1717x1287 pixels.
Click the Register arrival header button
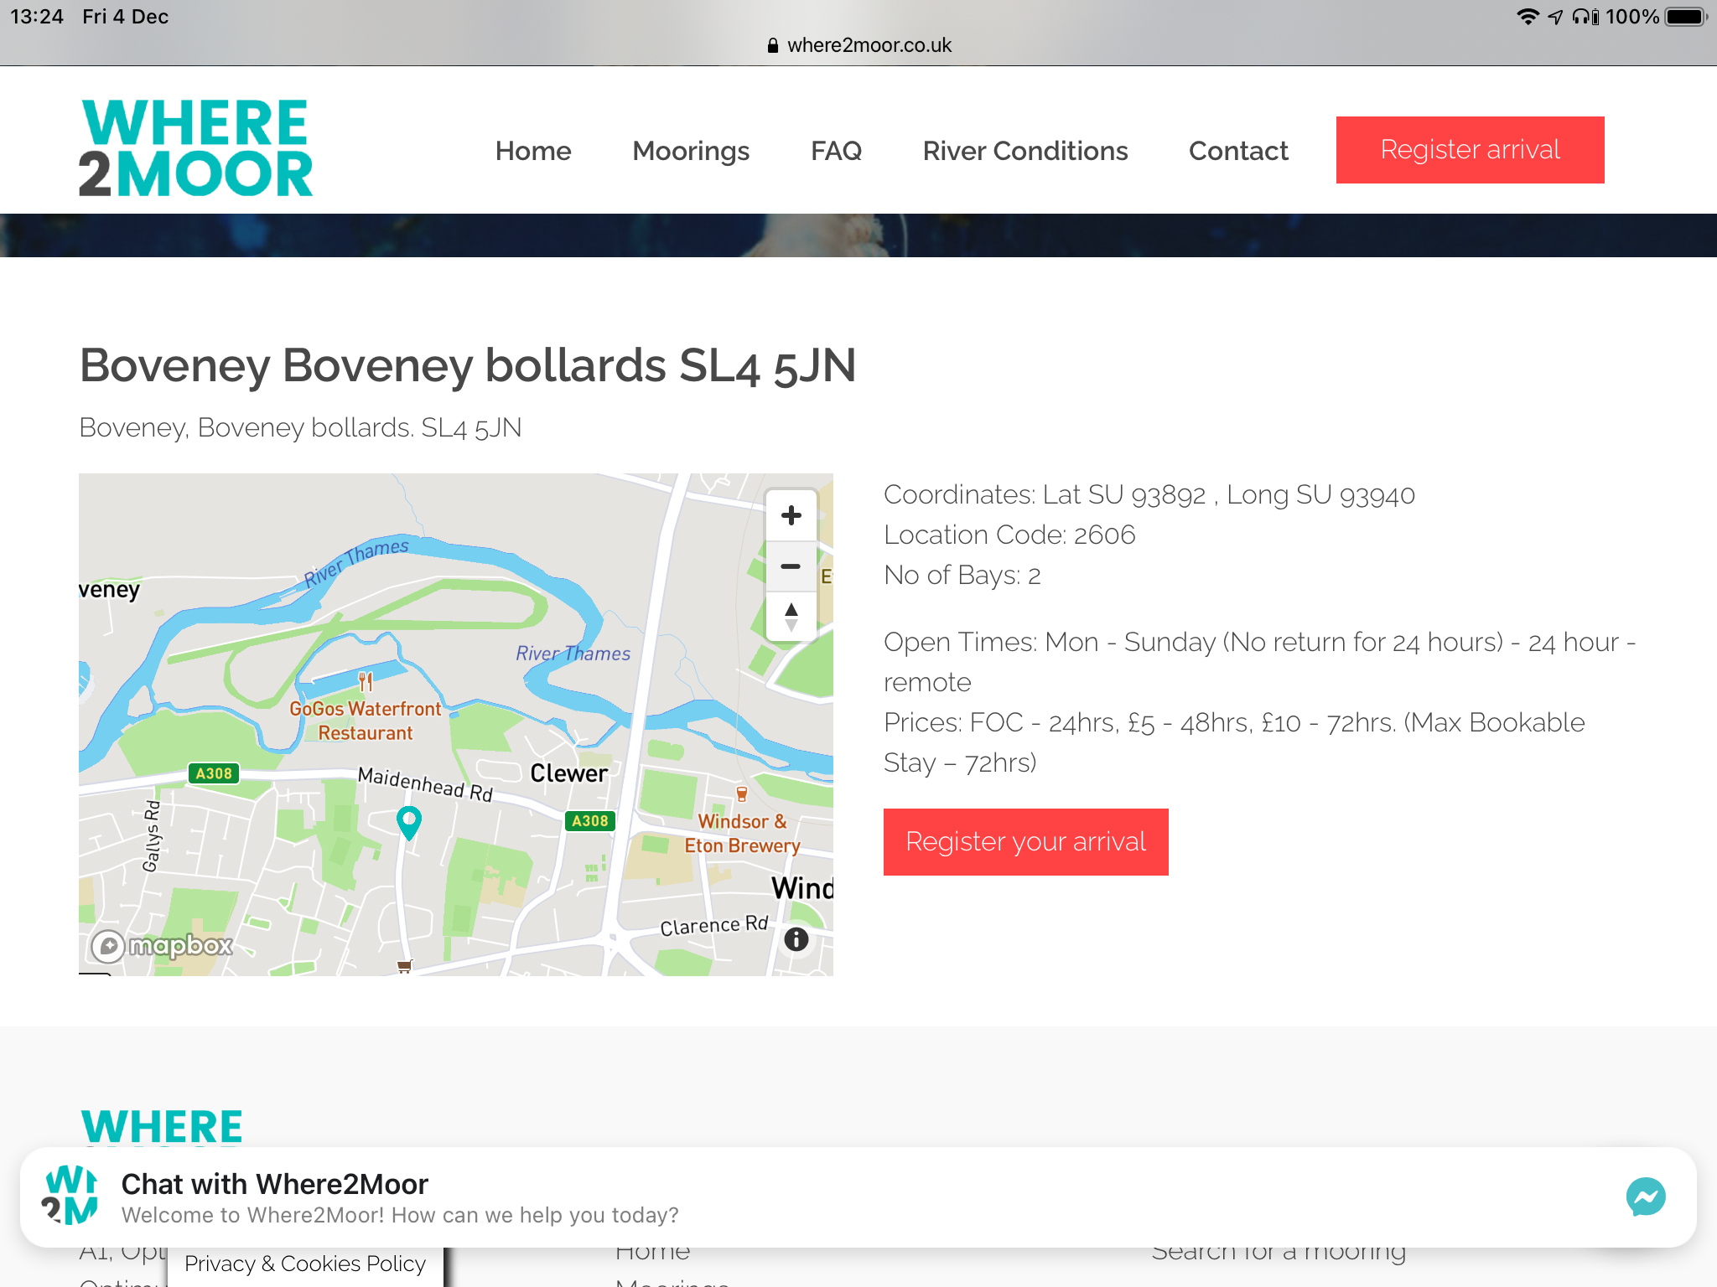(1470, 150)
